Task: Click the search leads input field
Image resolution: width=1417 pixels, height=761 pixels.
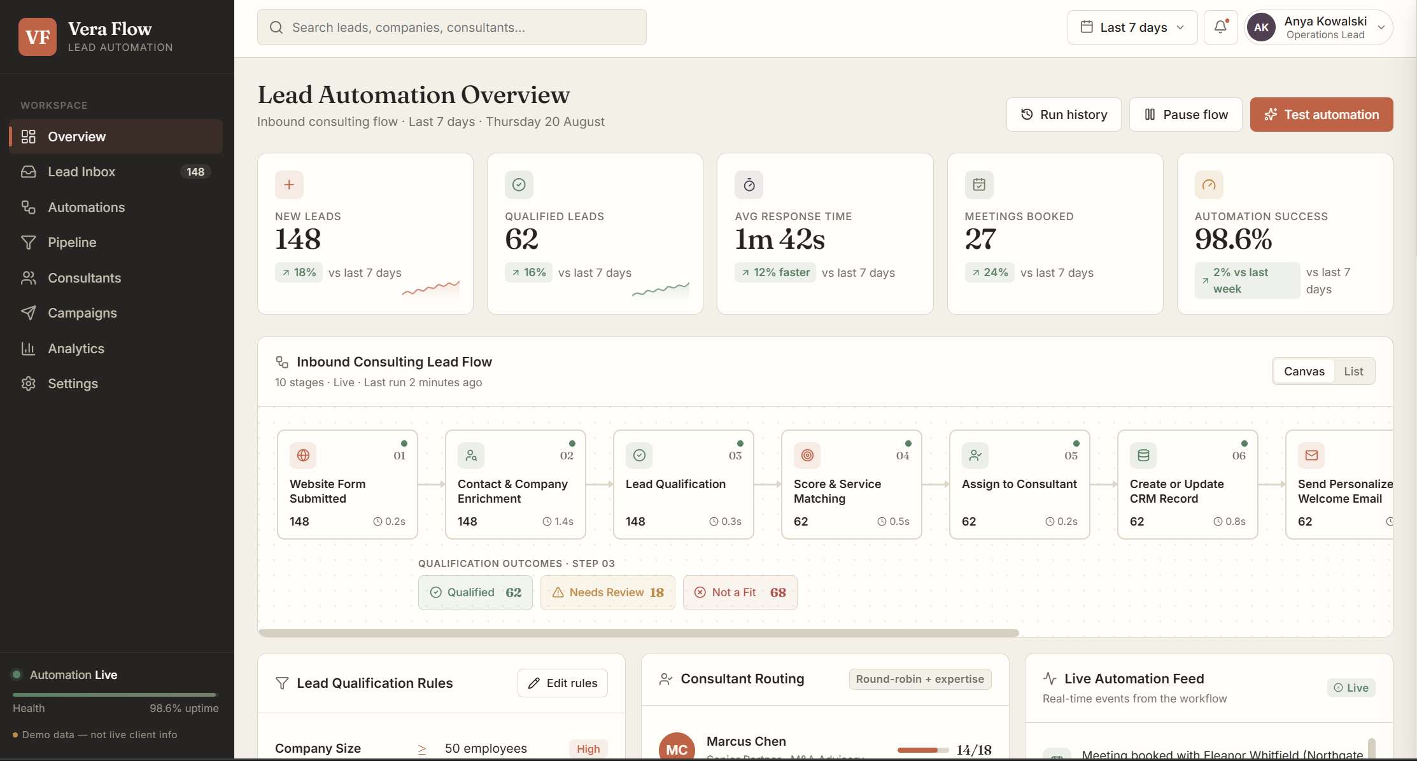Action: (452, 27)
